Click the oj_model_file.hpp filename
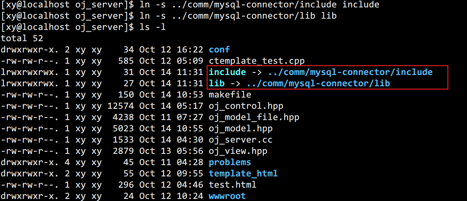 coord(254,117)
